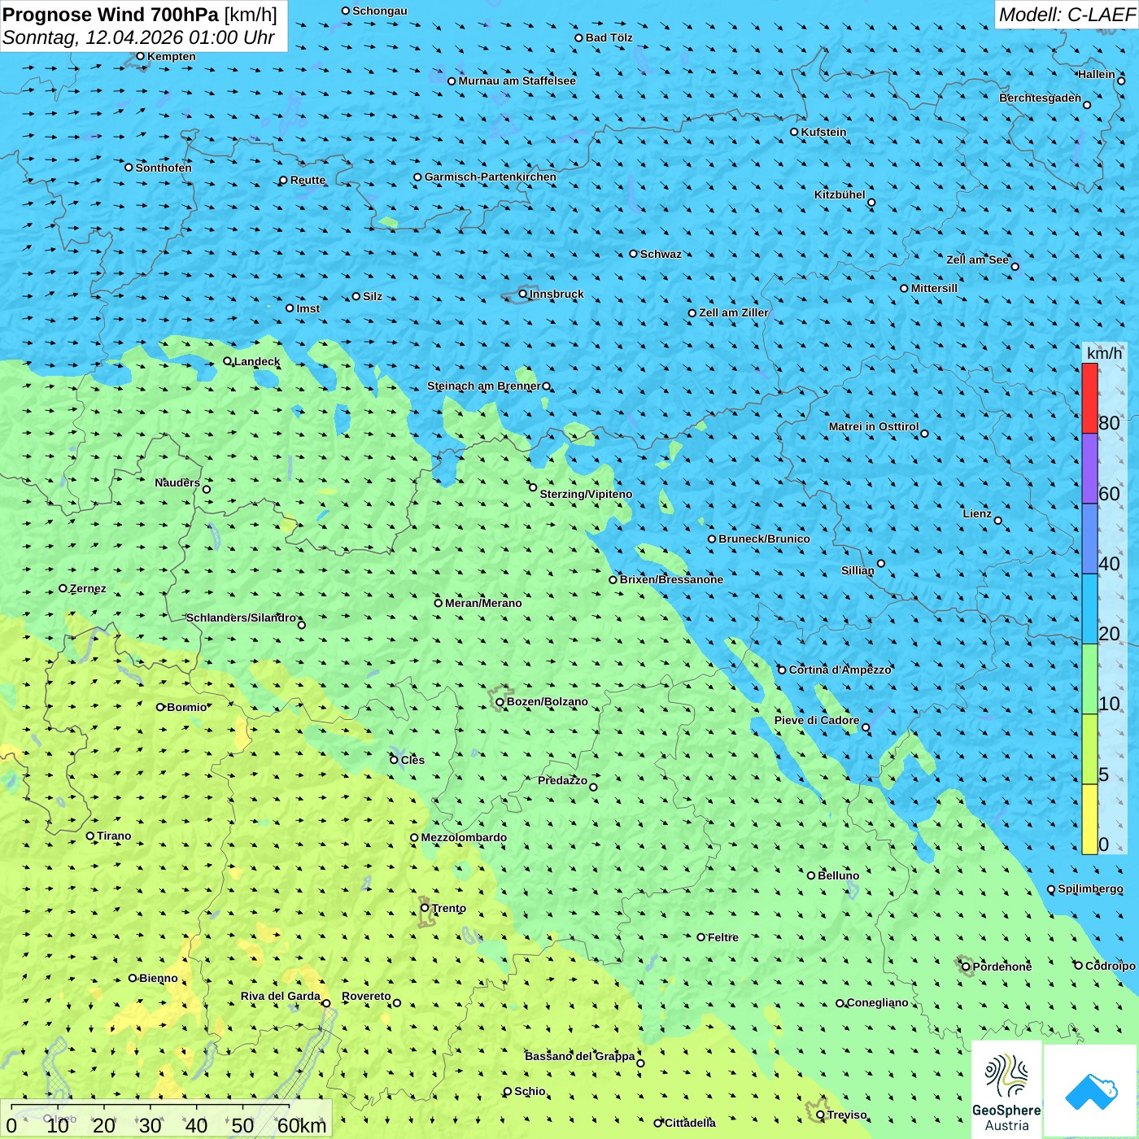
Task: Click the Bormio location marker
Action: [x=160, y=707]
